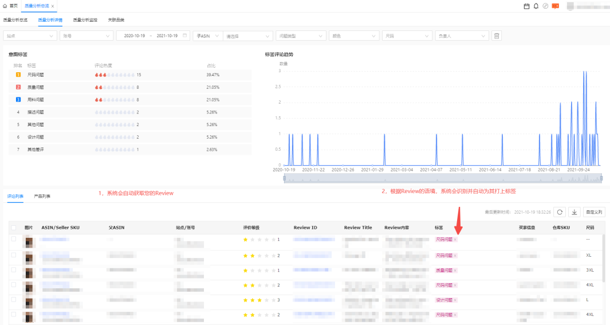Check the checkbox of the 3-star review row
This screenshot has height=325, width=610.
point(14,299)
